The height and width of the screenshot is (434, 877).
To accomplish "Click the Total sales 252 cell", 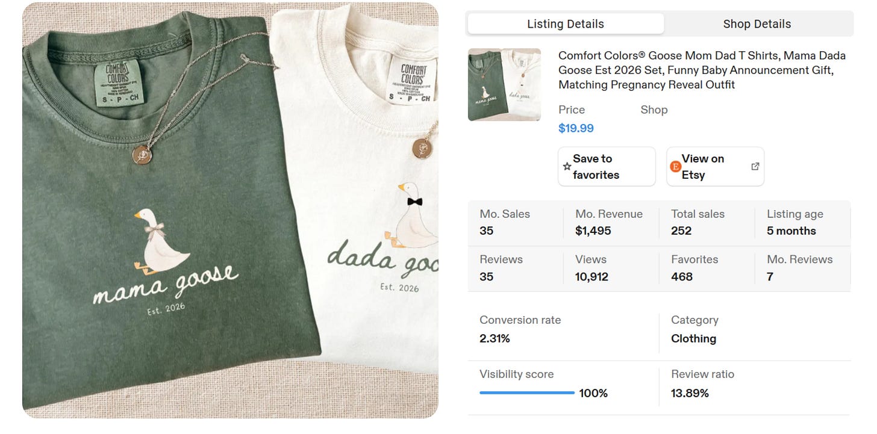I will 707,223.
